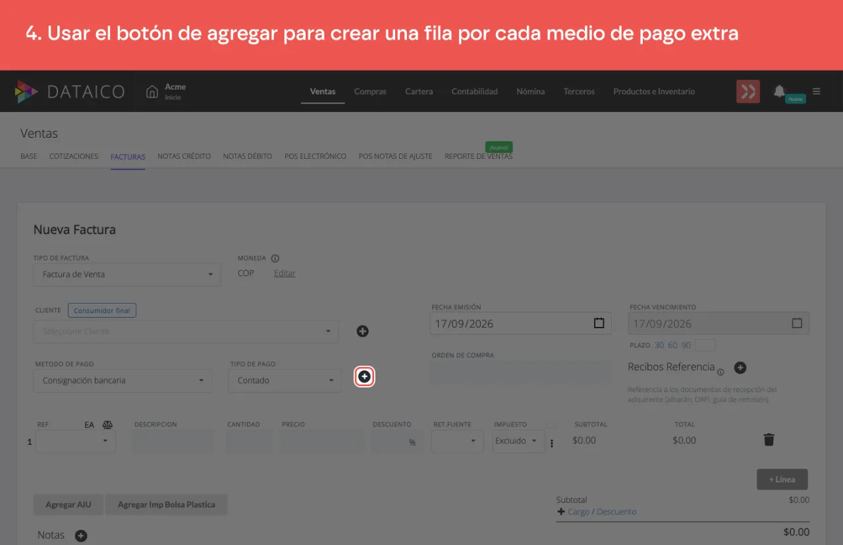Open Fecha Vencimiento calendar icon
The width and height of the screenshot is (843, 545).
[797, 324]
